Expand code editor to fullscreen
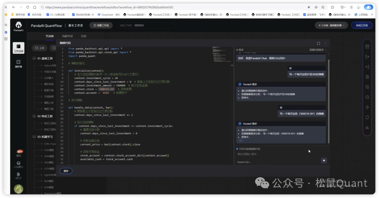This screenshot has height=198, width=379. (318, 43)
